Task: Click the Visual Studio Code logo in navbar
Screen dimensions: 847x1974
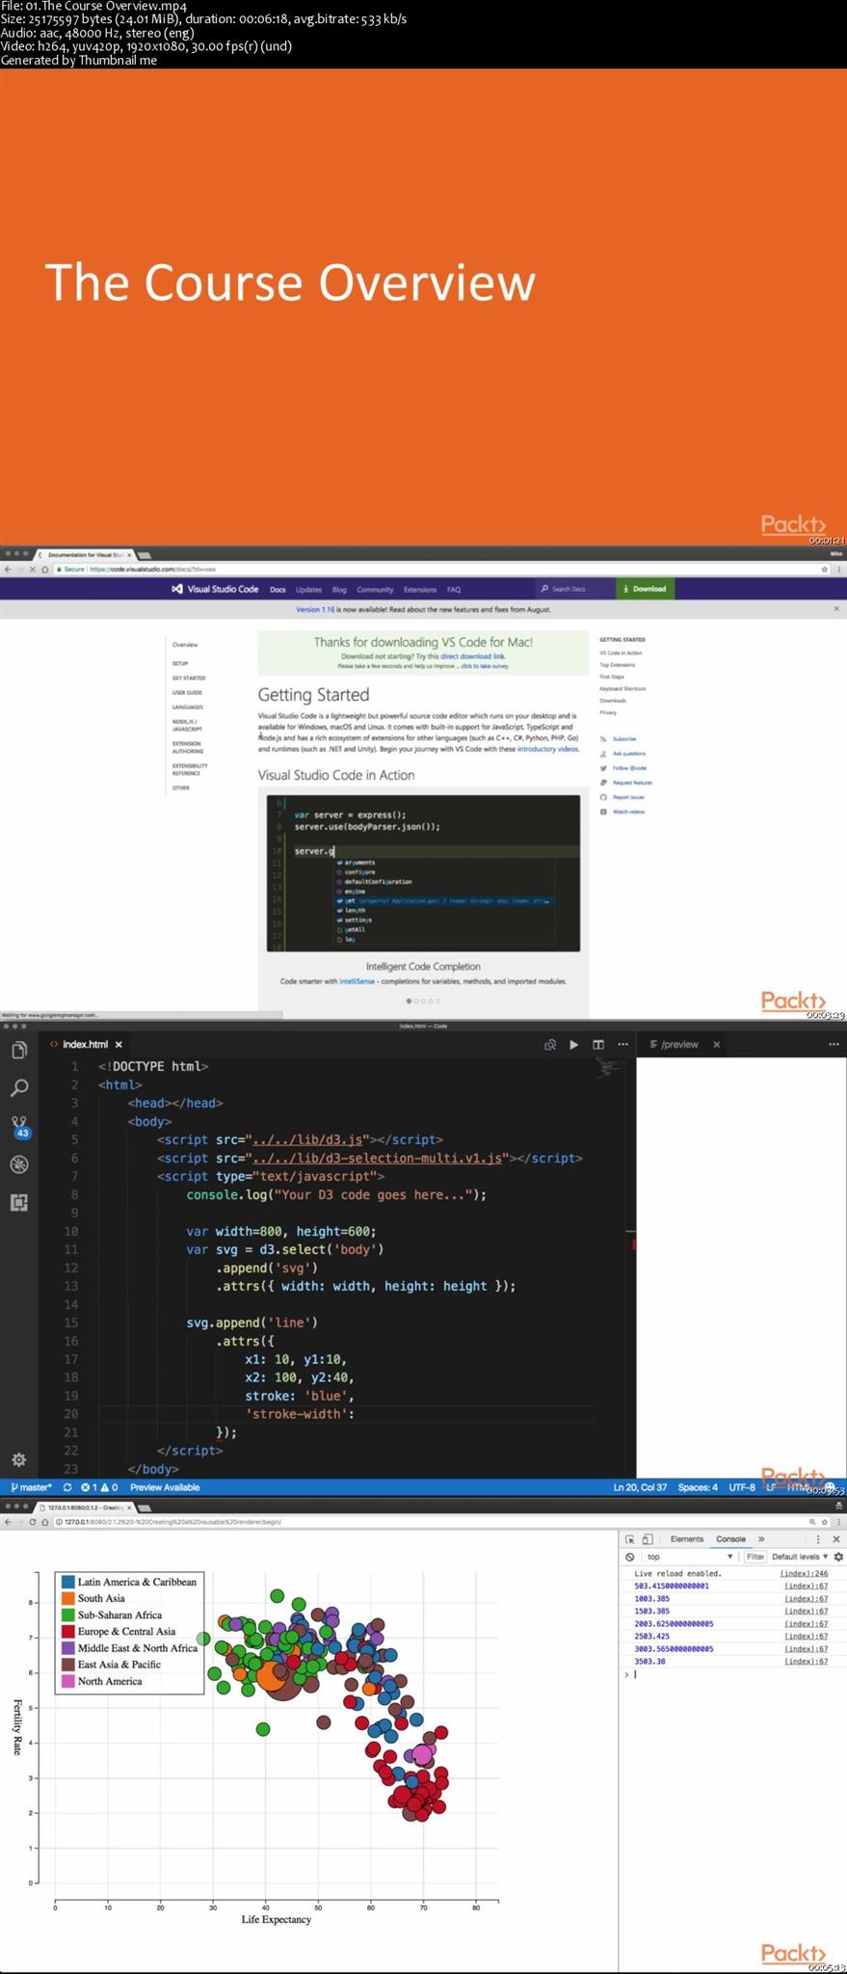Action: click(215, 589)
